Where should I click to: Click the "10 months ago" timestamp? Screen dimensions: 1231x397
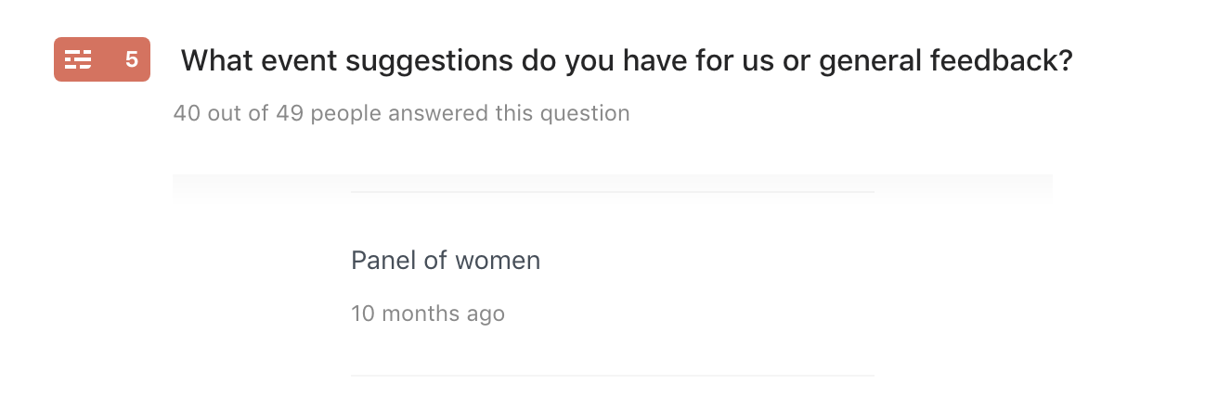point(428,314)
